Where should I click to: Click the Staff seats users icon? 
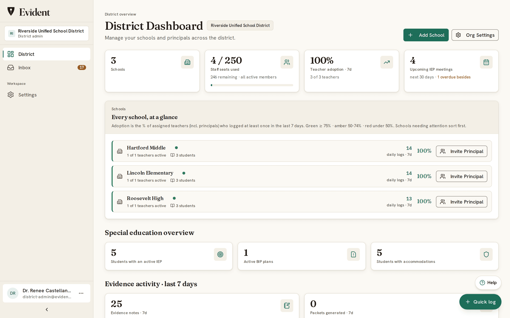pyautogui.click(x=287, y=62)
